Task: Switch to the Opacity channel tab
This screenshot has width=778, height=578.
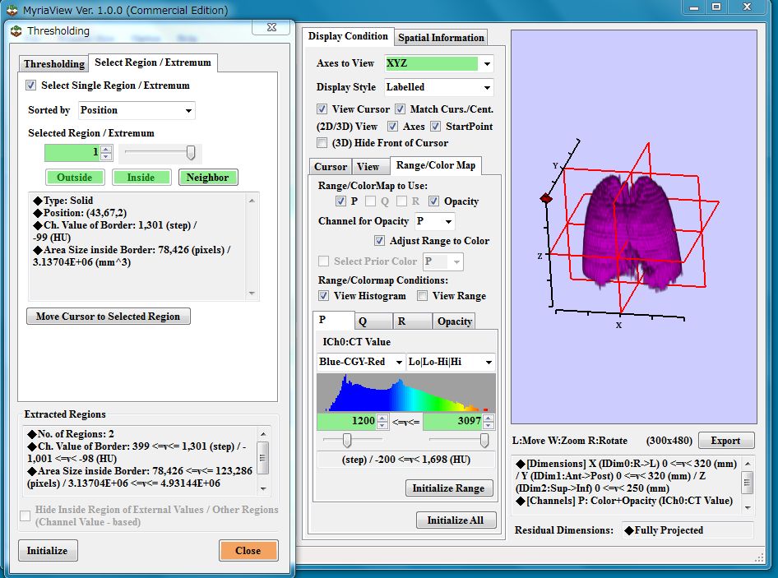Action: 454,321
